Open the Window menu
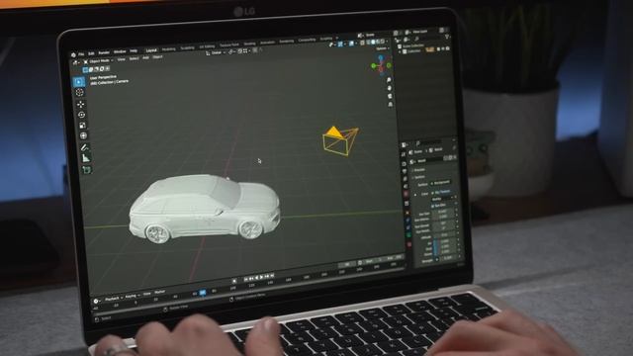The height and width of the screenshot is (356, 633). pos(120,52)
